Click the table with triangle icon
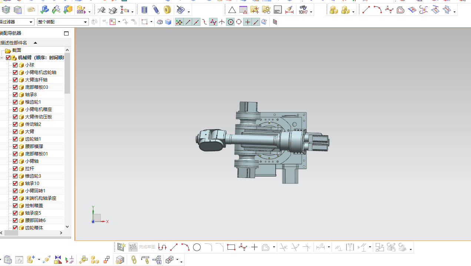This screenshot has width=471, height=266. pyautogui.click(x=243, y=10)
